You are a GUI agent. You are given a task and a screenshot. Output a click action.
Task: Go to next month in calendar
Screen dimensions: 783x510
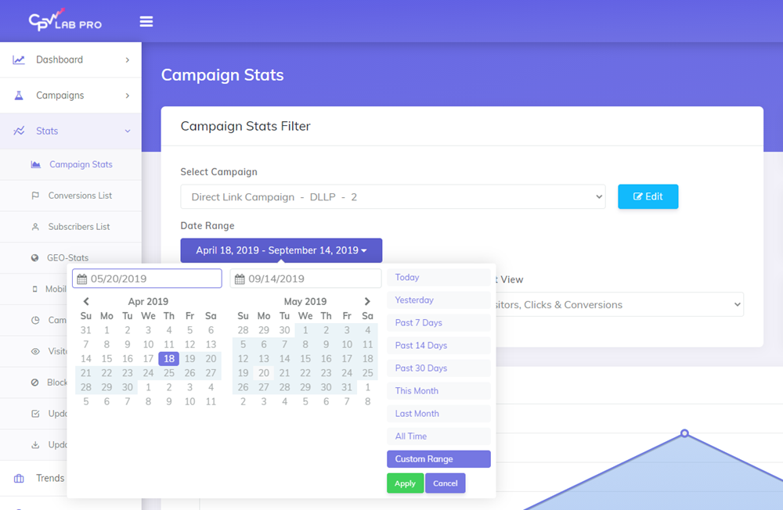[x=367, y=301]
